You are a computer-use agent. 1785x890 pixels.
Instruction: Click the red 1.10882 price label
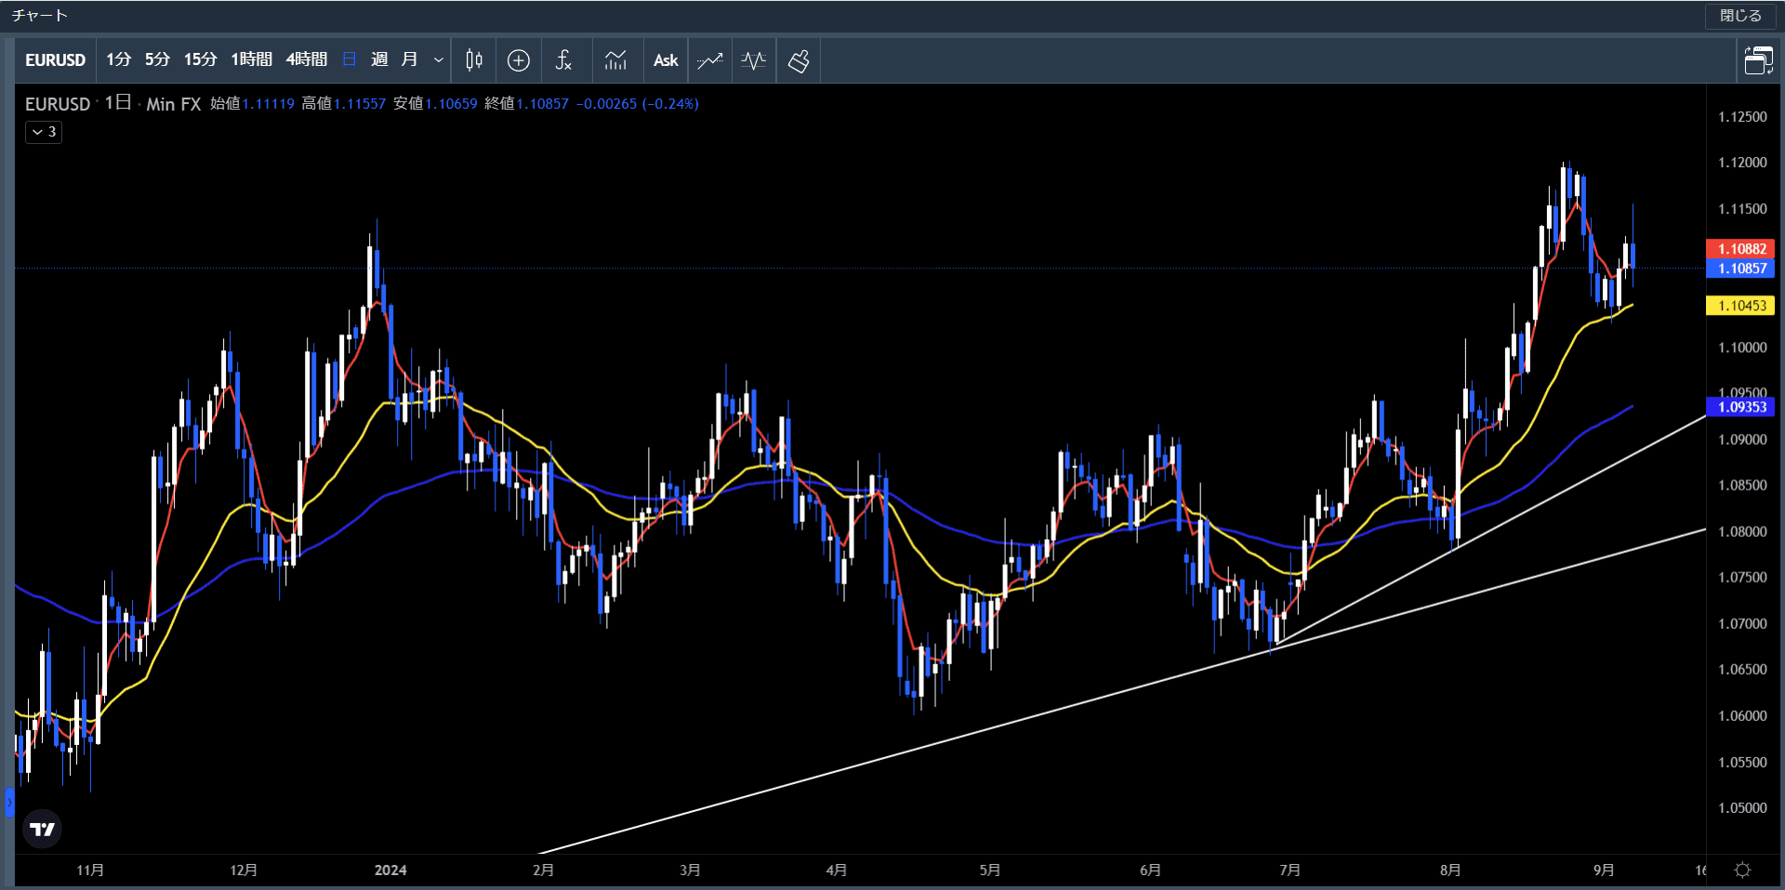1740,249
